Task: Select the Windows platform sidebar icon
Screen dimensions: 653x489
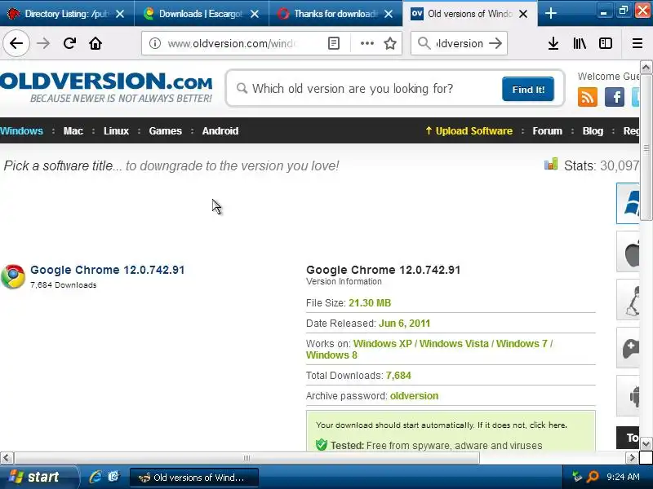Action: (x=628, y=203)
